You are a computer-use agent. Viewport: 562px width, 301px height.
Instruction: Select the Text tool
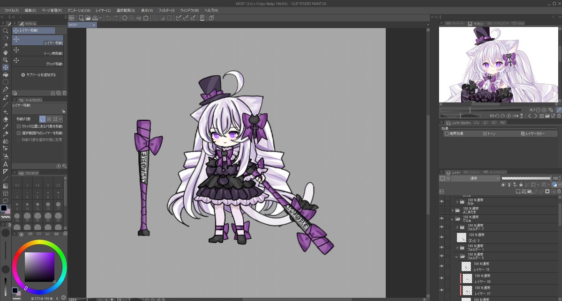(x=5, y=164)
